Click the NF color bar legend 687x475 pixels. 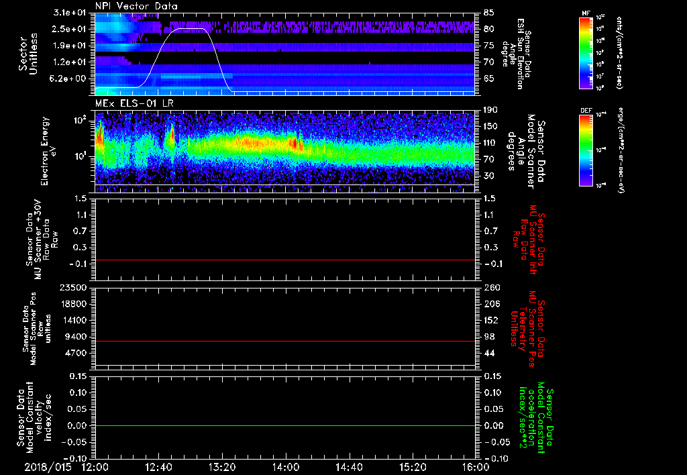tap(586, 52)
